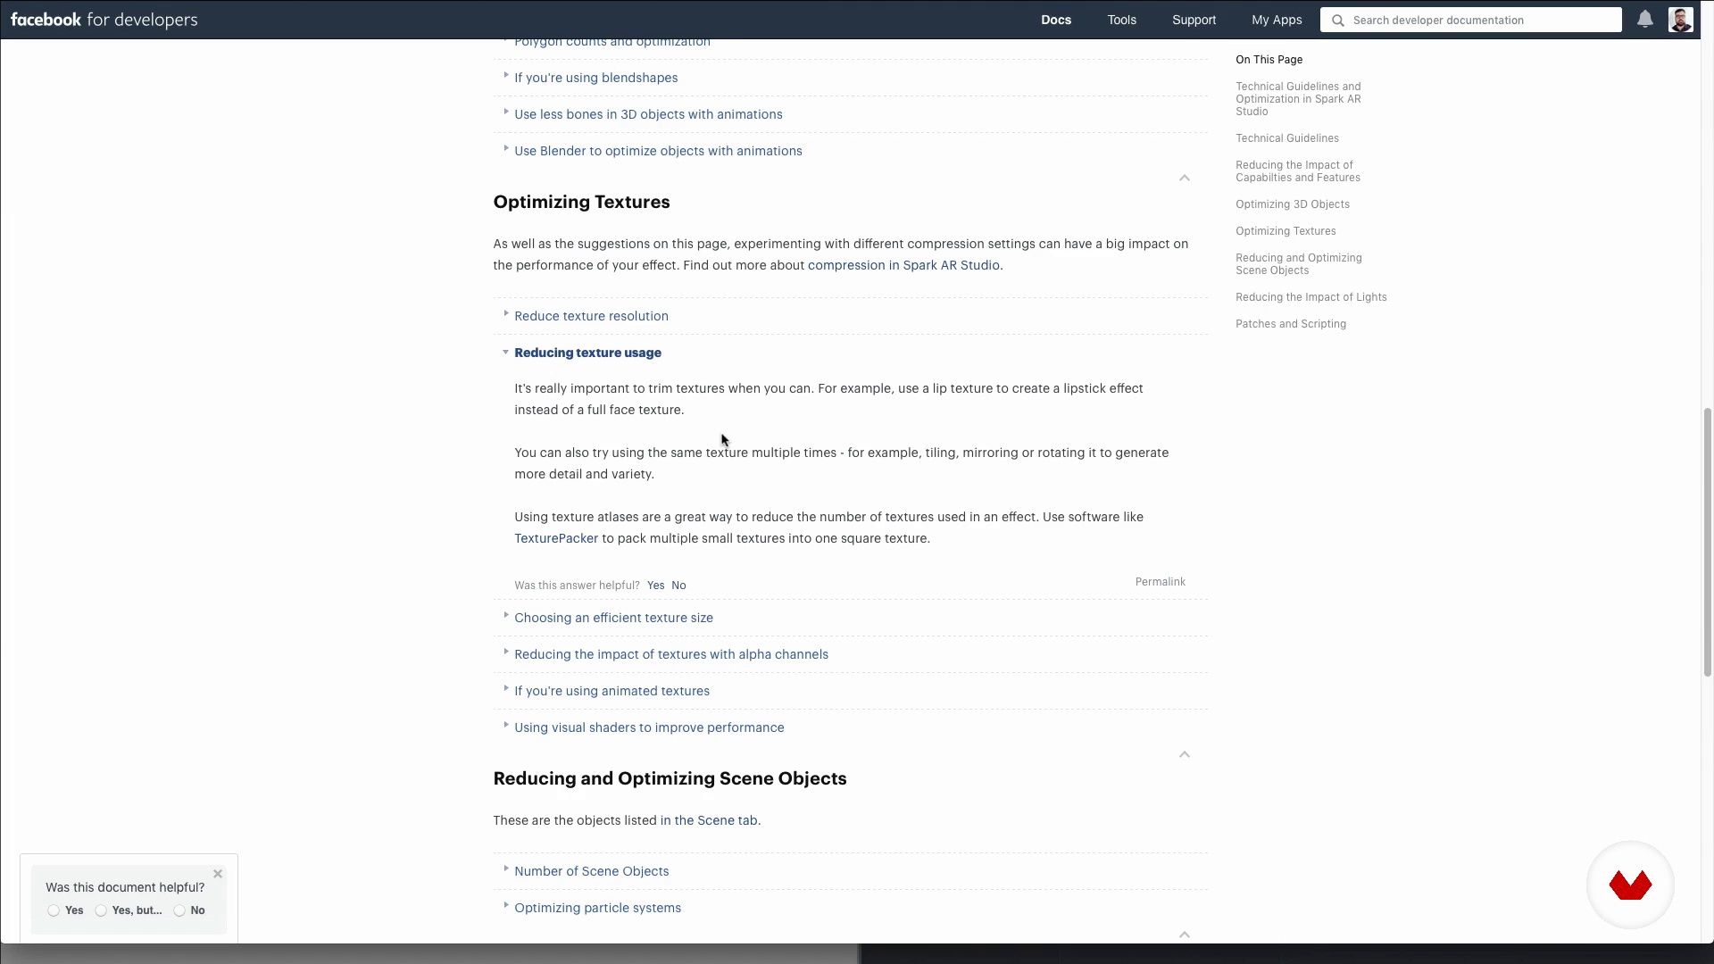Go to Optimizing Textures in sidebar
The image size is (1714, 964).
[1285, 231]
